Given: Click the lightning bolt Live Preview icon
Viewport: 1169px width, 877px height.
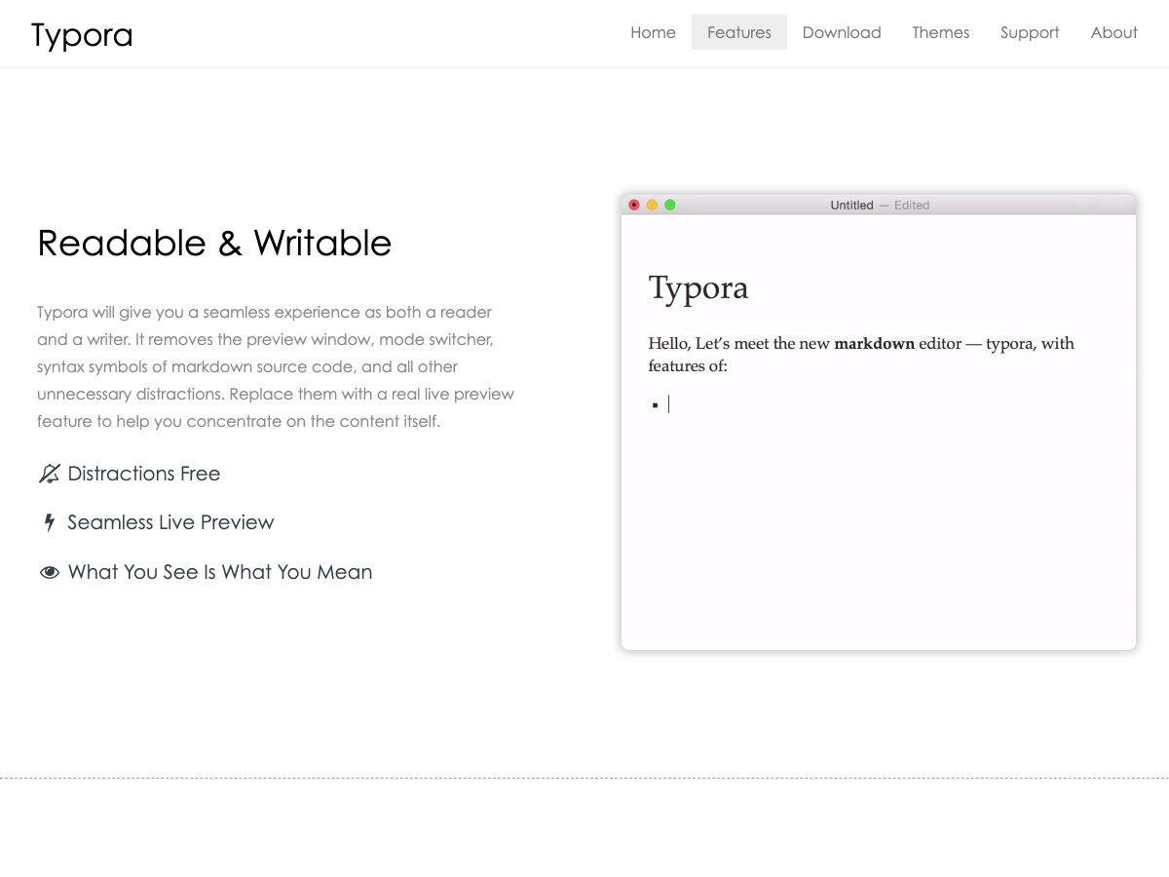Looking at the screenshot, I should [49, 522].
